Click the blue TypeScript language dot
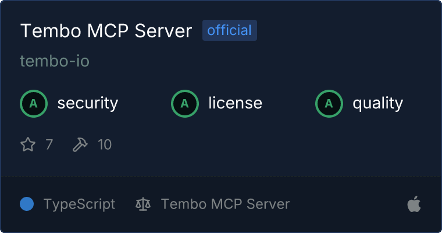Screen dimensions: 442x233 [27, 204]
